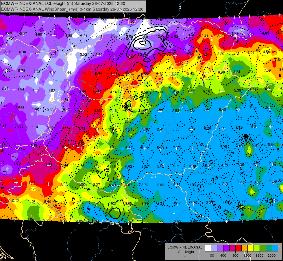The image size is (283, 261).
Task: Select the magenta legend color swatch
Action: pos(232,248)
